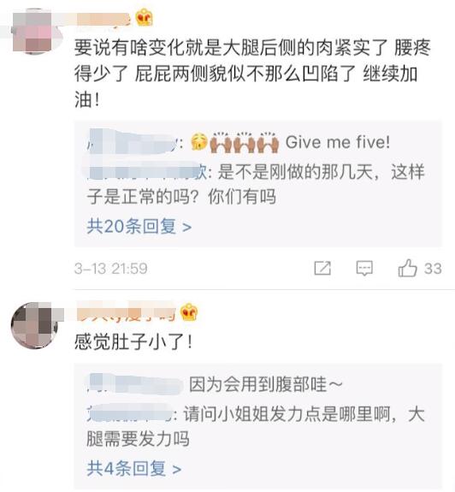The height and width of the screenshot is (492, 455).
Task: Click replier name before 因为会用到腹部哇
Action: click(x=135, y=384)
